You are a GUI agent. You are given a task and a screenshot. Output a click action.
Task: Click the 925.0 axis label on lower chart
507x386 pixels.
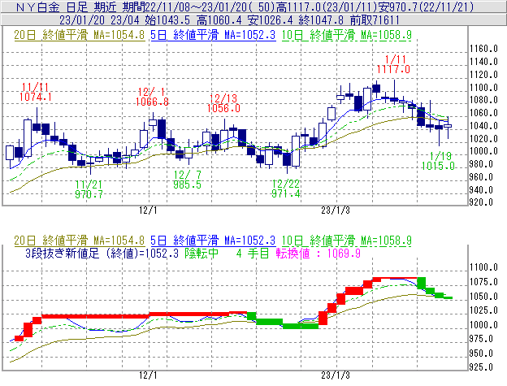pyautogui.click(x=482, y=367)
